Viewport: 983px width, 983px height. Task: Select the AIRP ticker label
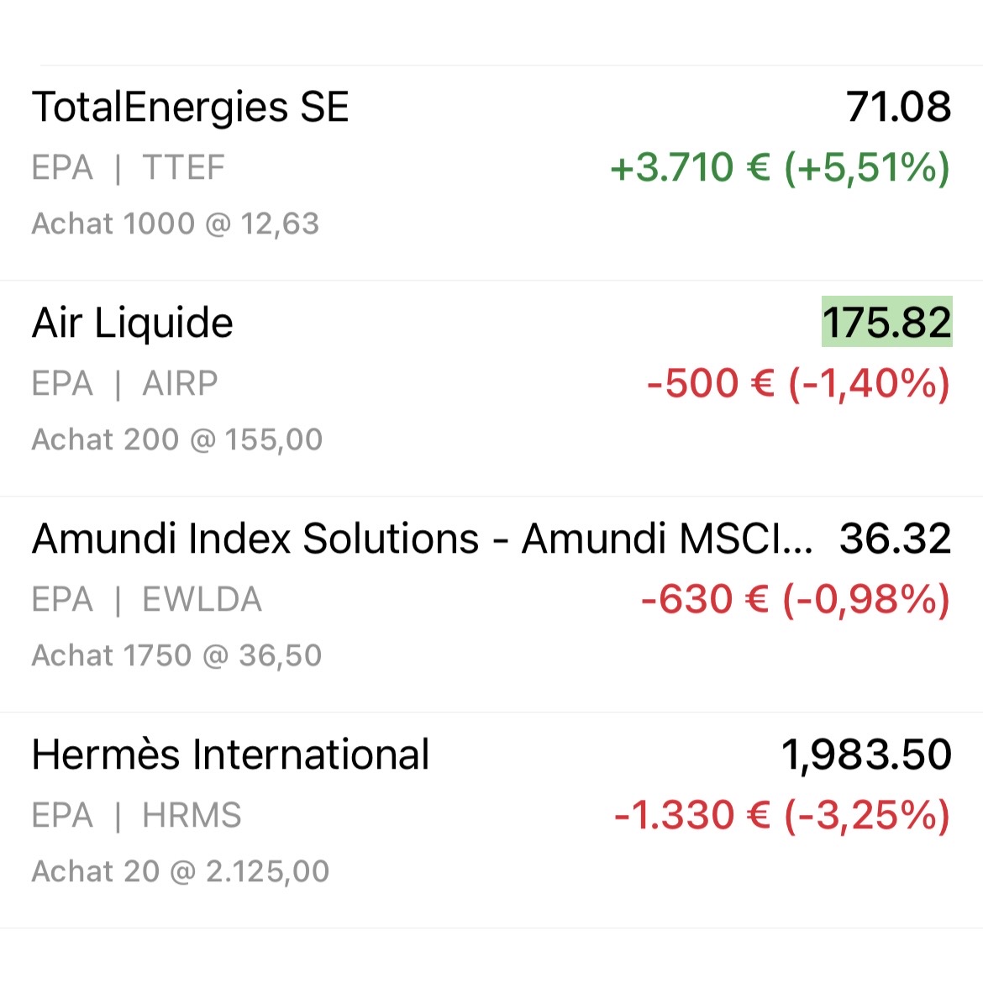180,384
